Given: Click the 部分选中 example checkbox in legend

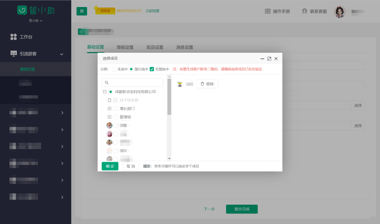Looking at the screenshot, I should coord(131,69).
